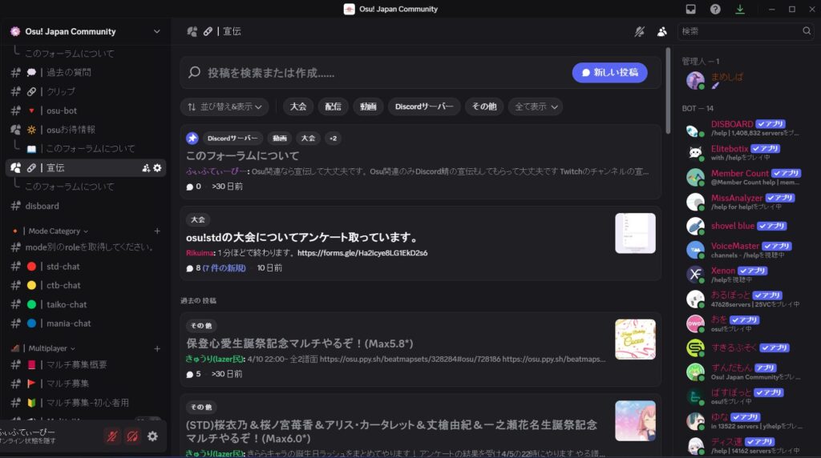Screen dimensions: 821x458
Task: Click the green download update icon
Action: tap(740, 9)
